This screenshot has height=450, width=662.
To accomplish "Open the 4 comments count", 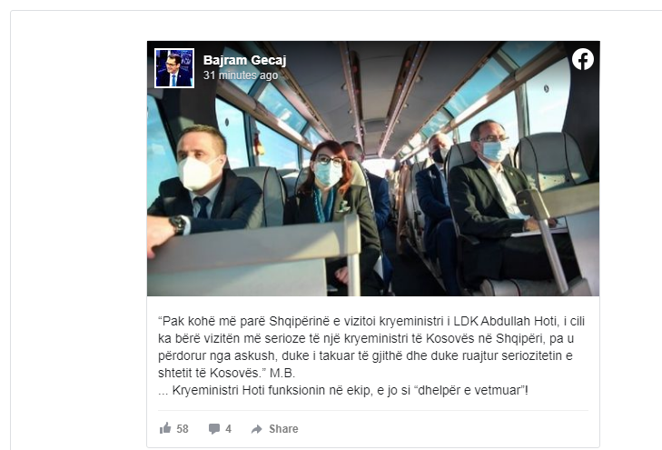I will 229,429.
